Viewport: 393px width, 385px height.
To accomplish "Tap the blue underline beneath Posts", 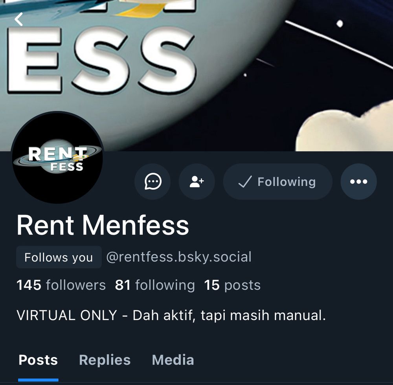I will (x=38, y=380).
